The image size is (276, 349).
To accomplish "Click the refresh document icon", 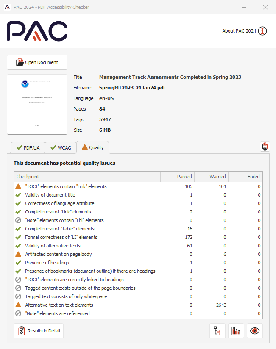I will (x=265, y=147).
